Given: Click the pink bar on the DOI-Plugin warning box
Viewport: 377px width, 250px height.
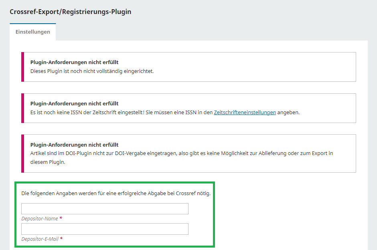Looking at the screenshot, I should [x=22, y=153].
